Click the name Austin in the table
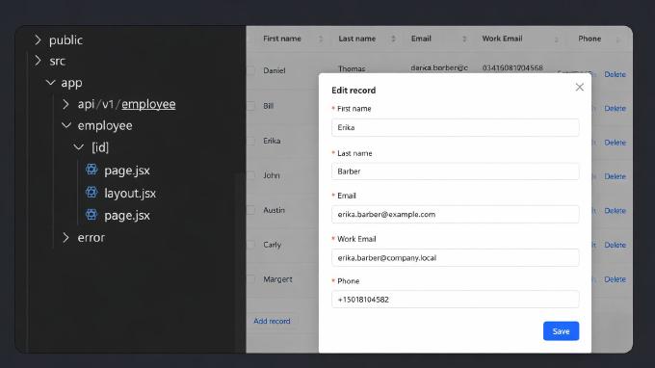This screenshot has height=368, width=655. click(x=274, y=210)
